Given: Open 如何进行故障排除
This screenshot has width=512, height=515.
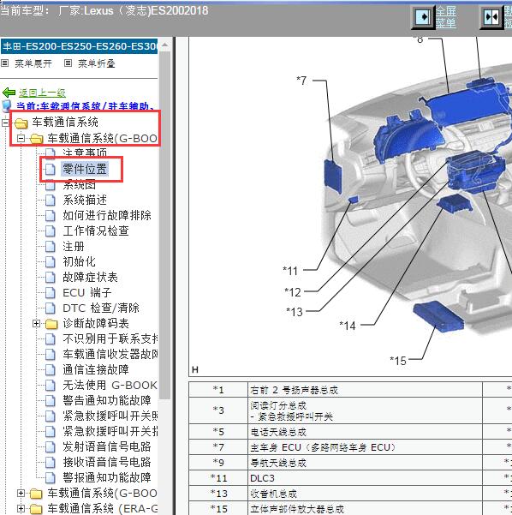Looking at the screenshot, I should tap(107, 215).
